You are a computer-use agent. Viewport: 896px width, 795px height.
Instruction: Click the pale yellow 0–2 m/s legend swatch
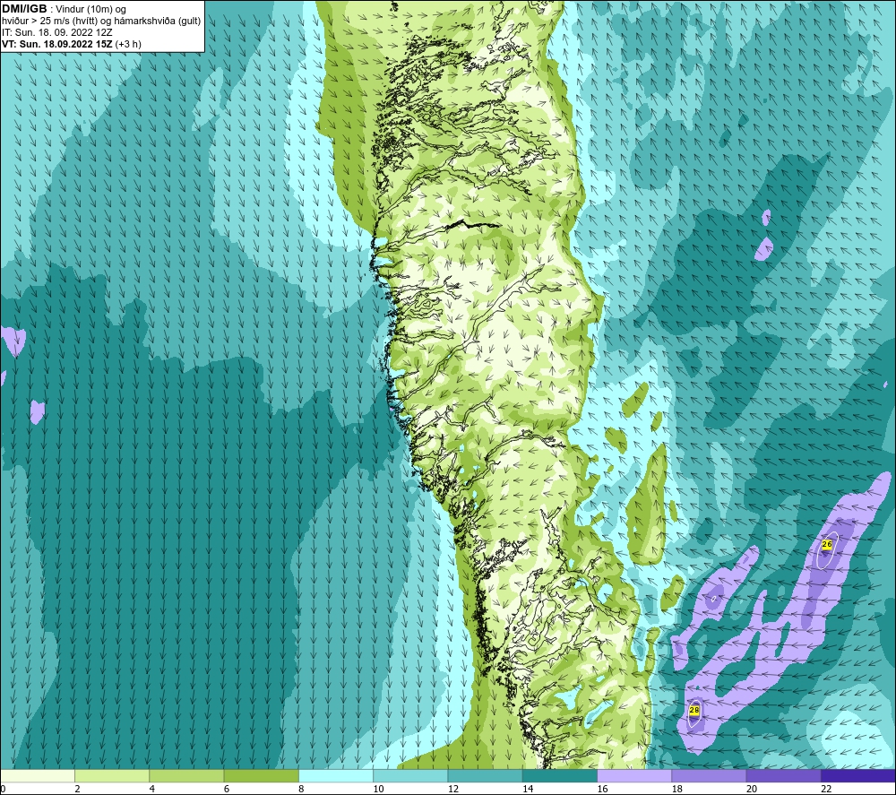coord(37,776)
